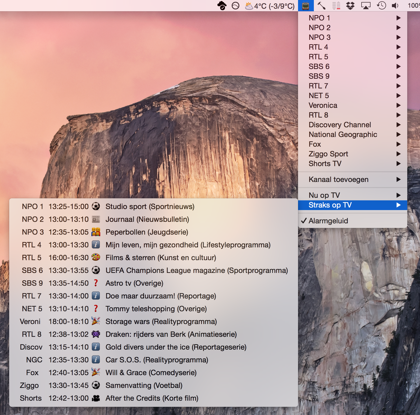
Task: Click the alien monster icon for Draken
Action: (96, 334)
